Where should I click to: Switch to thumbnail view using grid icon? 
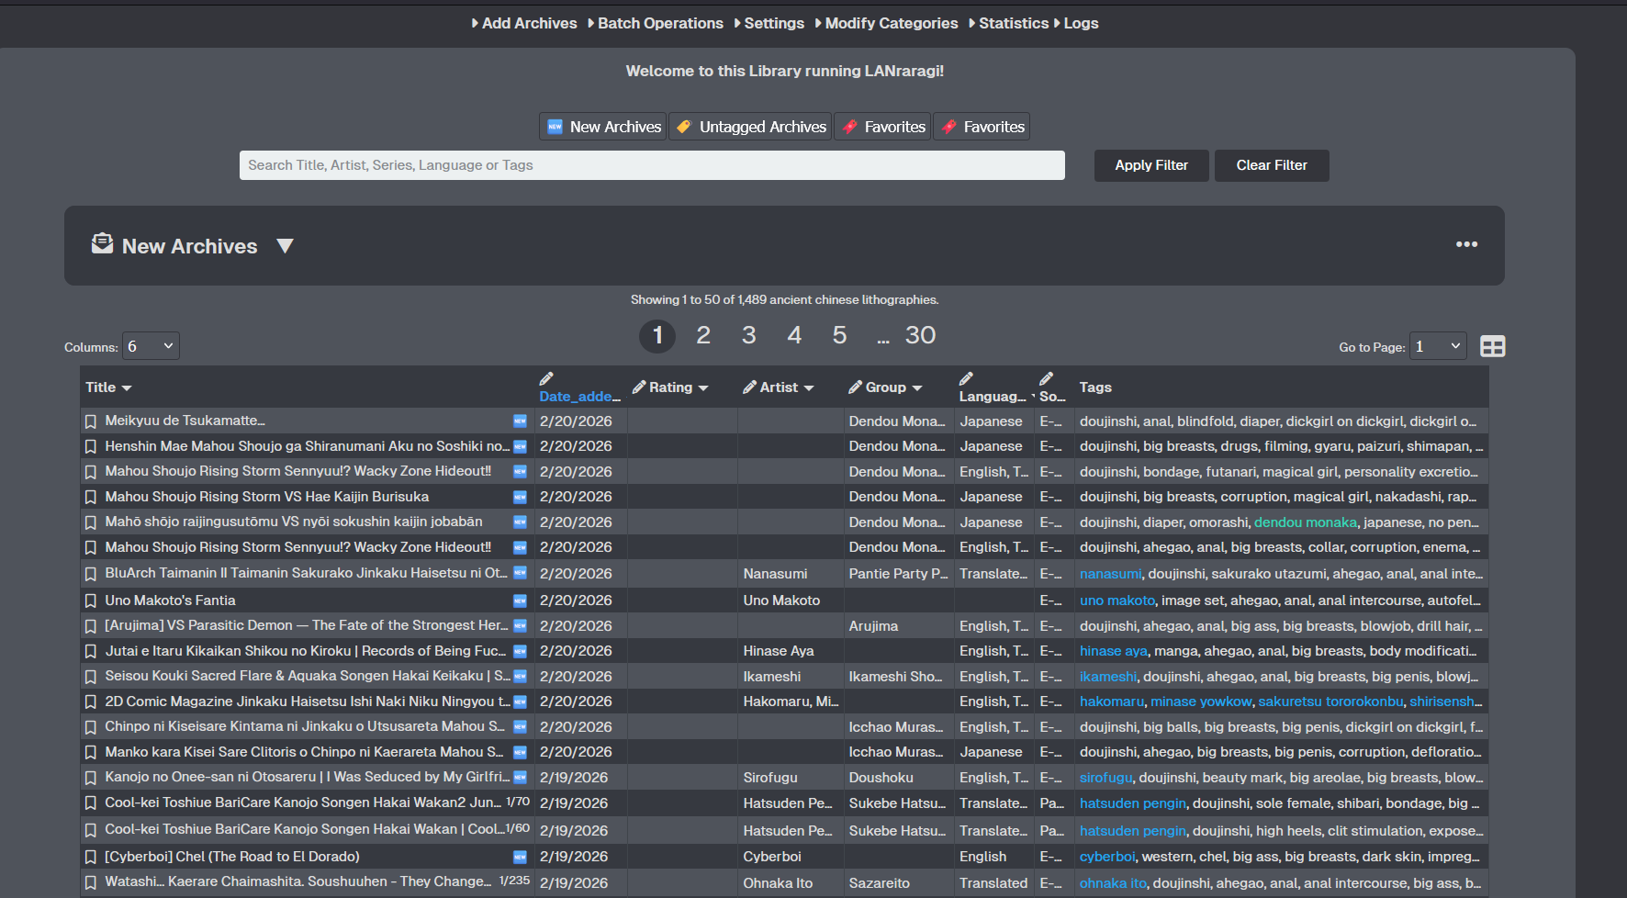click(x=1493, y=346)
